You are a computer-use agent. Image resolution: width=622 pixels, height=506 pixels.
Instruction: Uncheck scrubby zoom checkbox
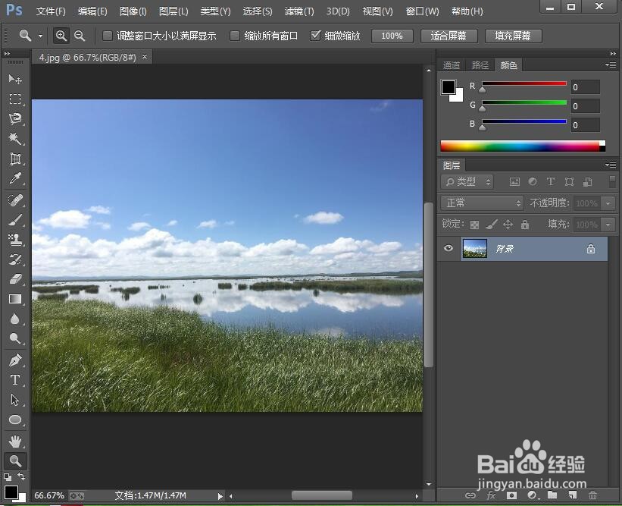[x=315, y=36]
